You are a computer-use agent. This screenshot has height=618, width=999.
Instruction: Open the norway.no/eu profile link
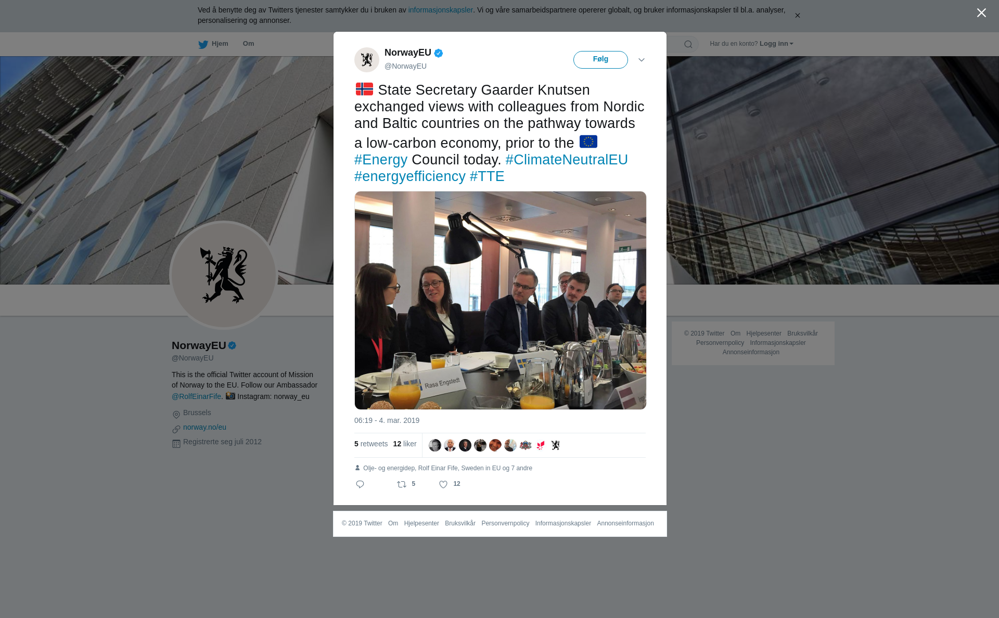(x=204, y=427)
